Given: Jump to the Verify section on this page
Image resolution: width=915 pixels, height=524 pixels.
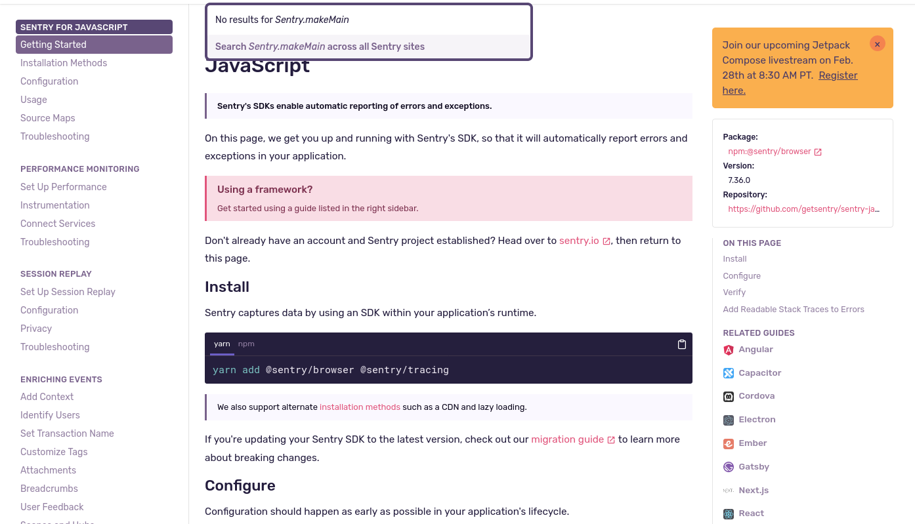Looking at the screenshot, I should tap(734, 292).
